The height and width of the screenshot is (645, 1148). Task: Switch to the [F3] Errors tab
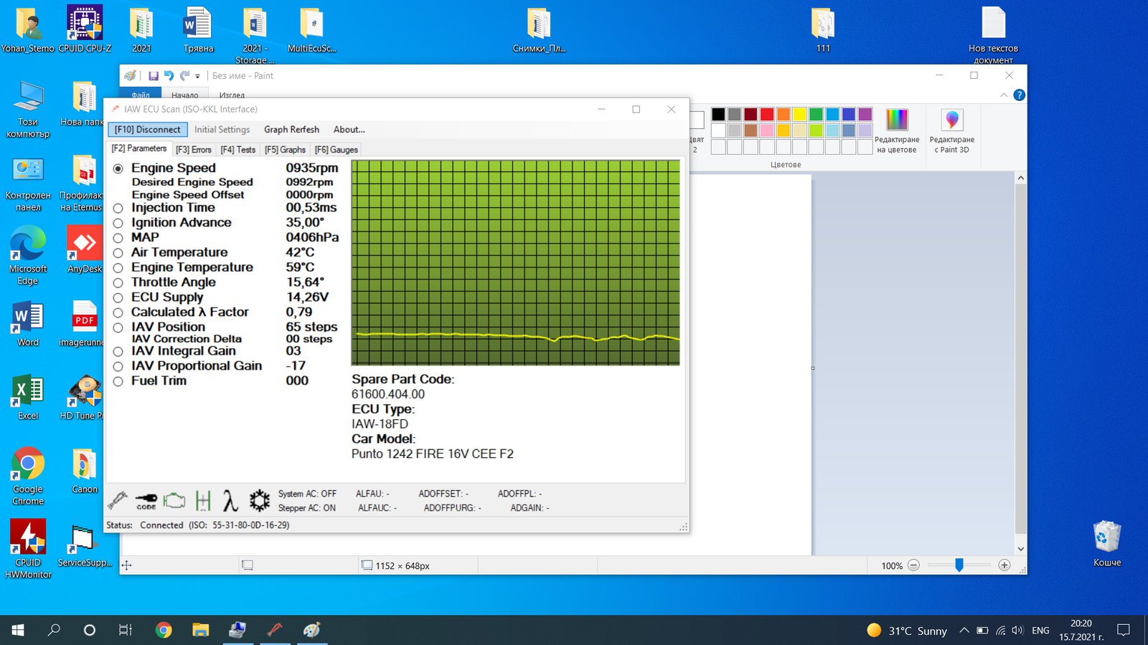coord(194,150)
